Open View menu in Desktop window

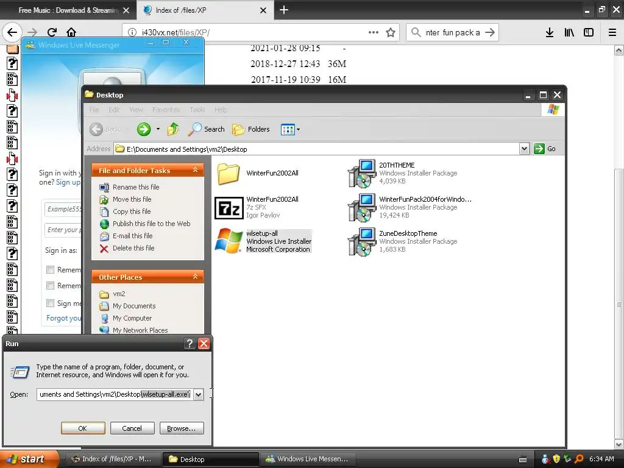pos(136,110)
